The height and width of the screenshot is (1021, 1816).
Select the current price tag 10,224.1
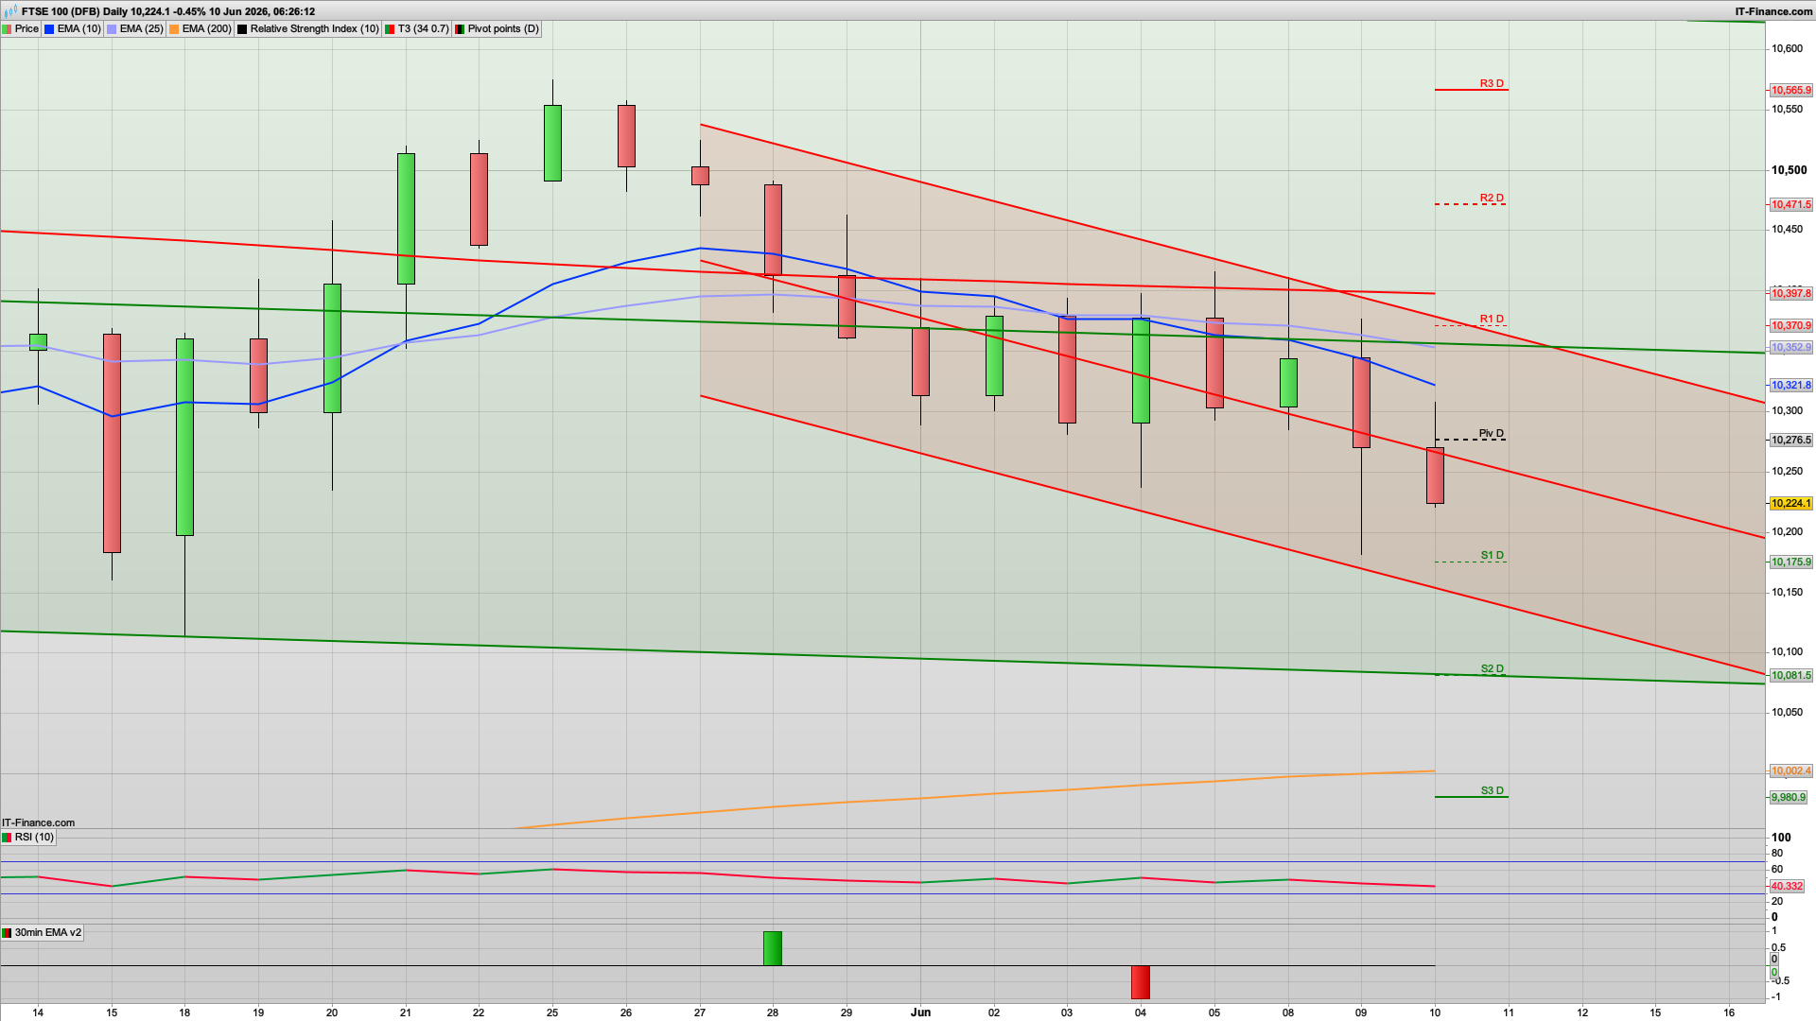tap(1790, 504)
